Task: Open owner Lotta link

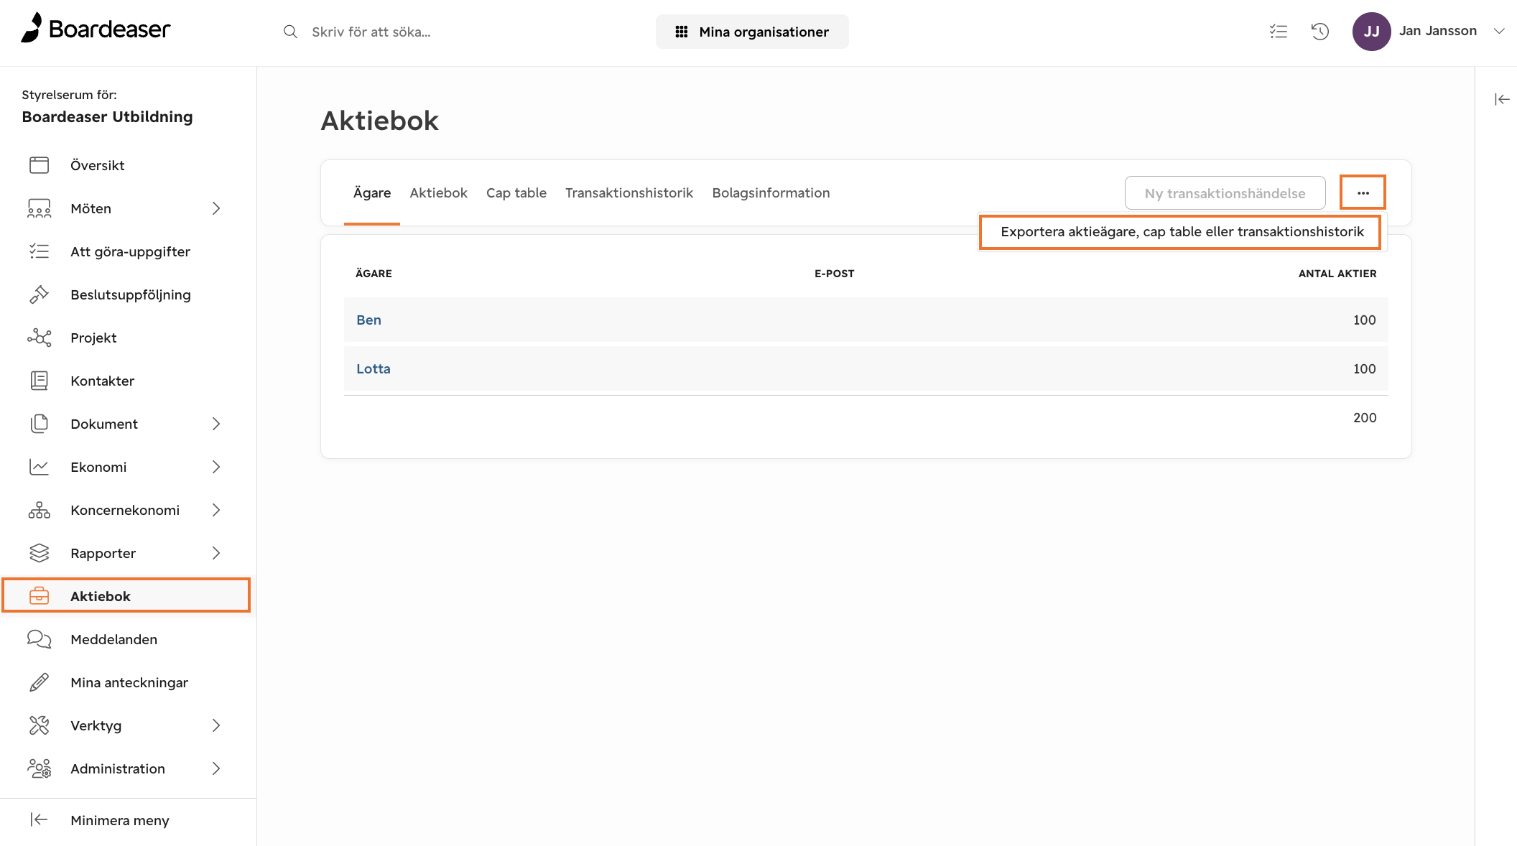Action: tap(374, 368)
